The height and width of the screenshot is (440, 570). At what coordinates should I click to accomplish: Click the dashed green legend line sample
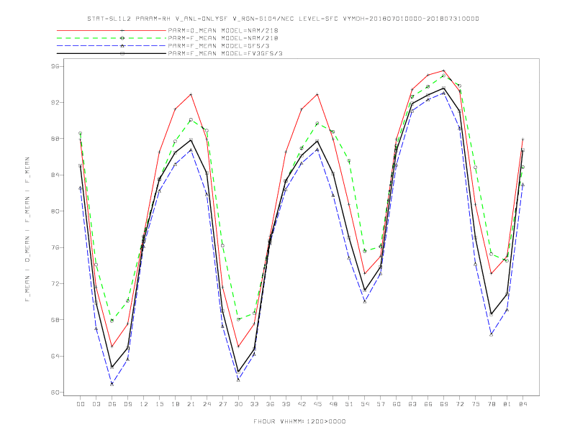[112, 38]
